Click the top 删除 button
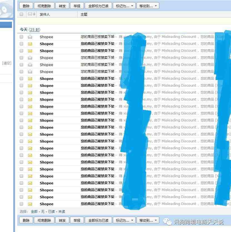 pyautogui.click(x=26, y=6)
